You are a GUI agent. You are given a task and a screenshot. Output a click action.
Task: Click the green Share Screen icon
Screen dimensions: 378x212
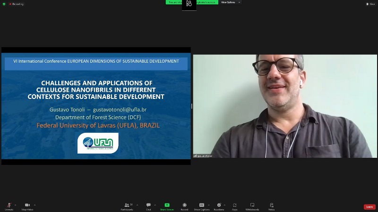[x=167, y=205]
